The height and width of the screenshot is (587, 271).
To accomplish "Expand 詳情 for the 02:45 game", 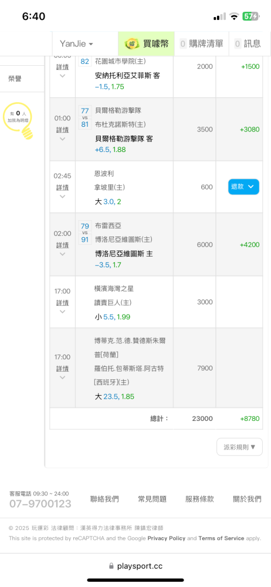I will point(63,191).
